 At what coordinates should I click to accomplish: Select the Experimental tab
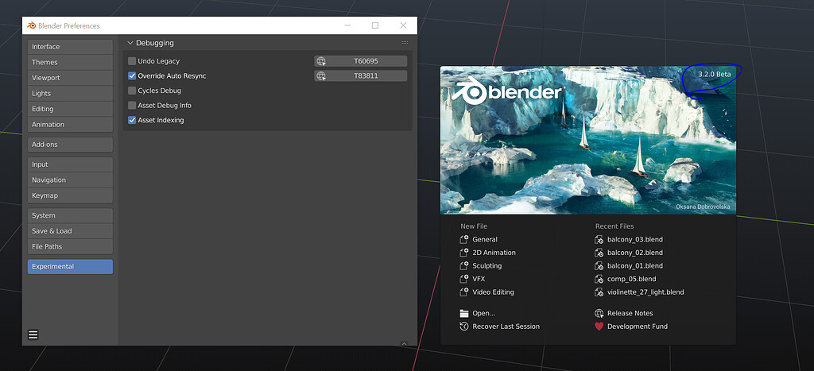point(70,267)
